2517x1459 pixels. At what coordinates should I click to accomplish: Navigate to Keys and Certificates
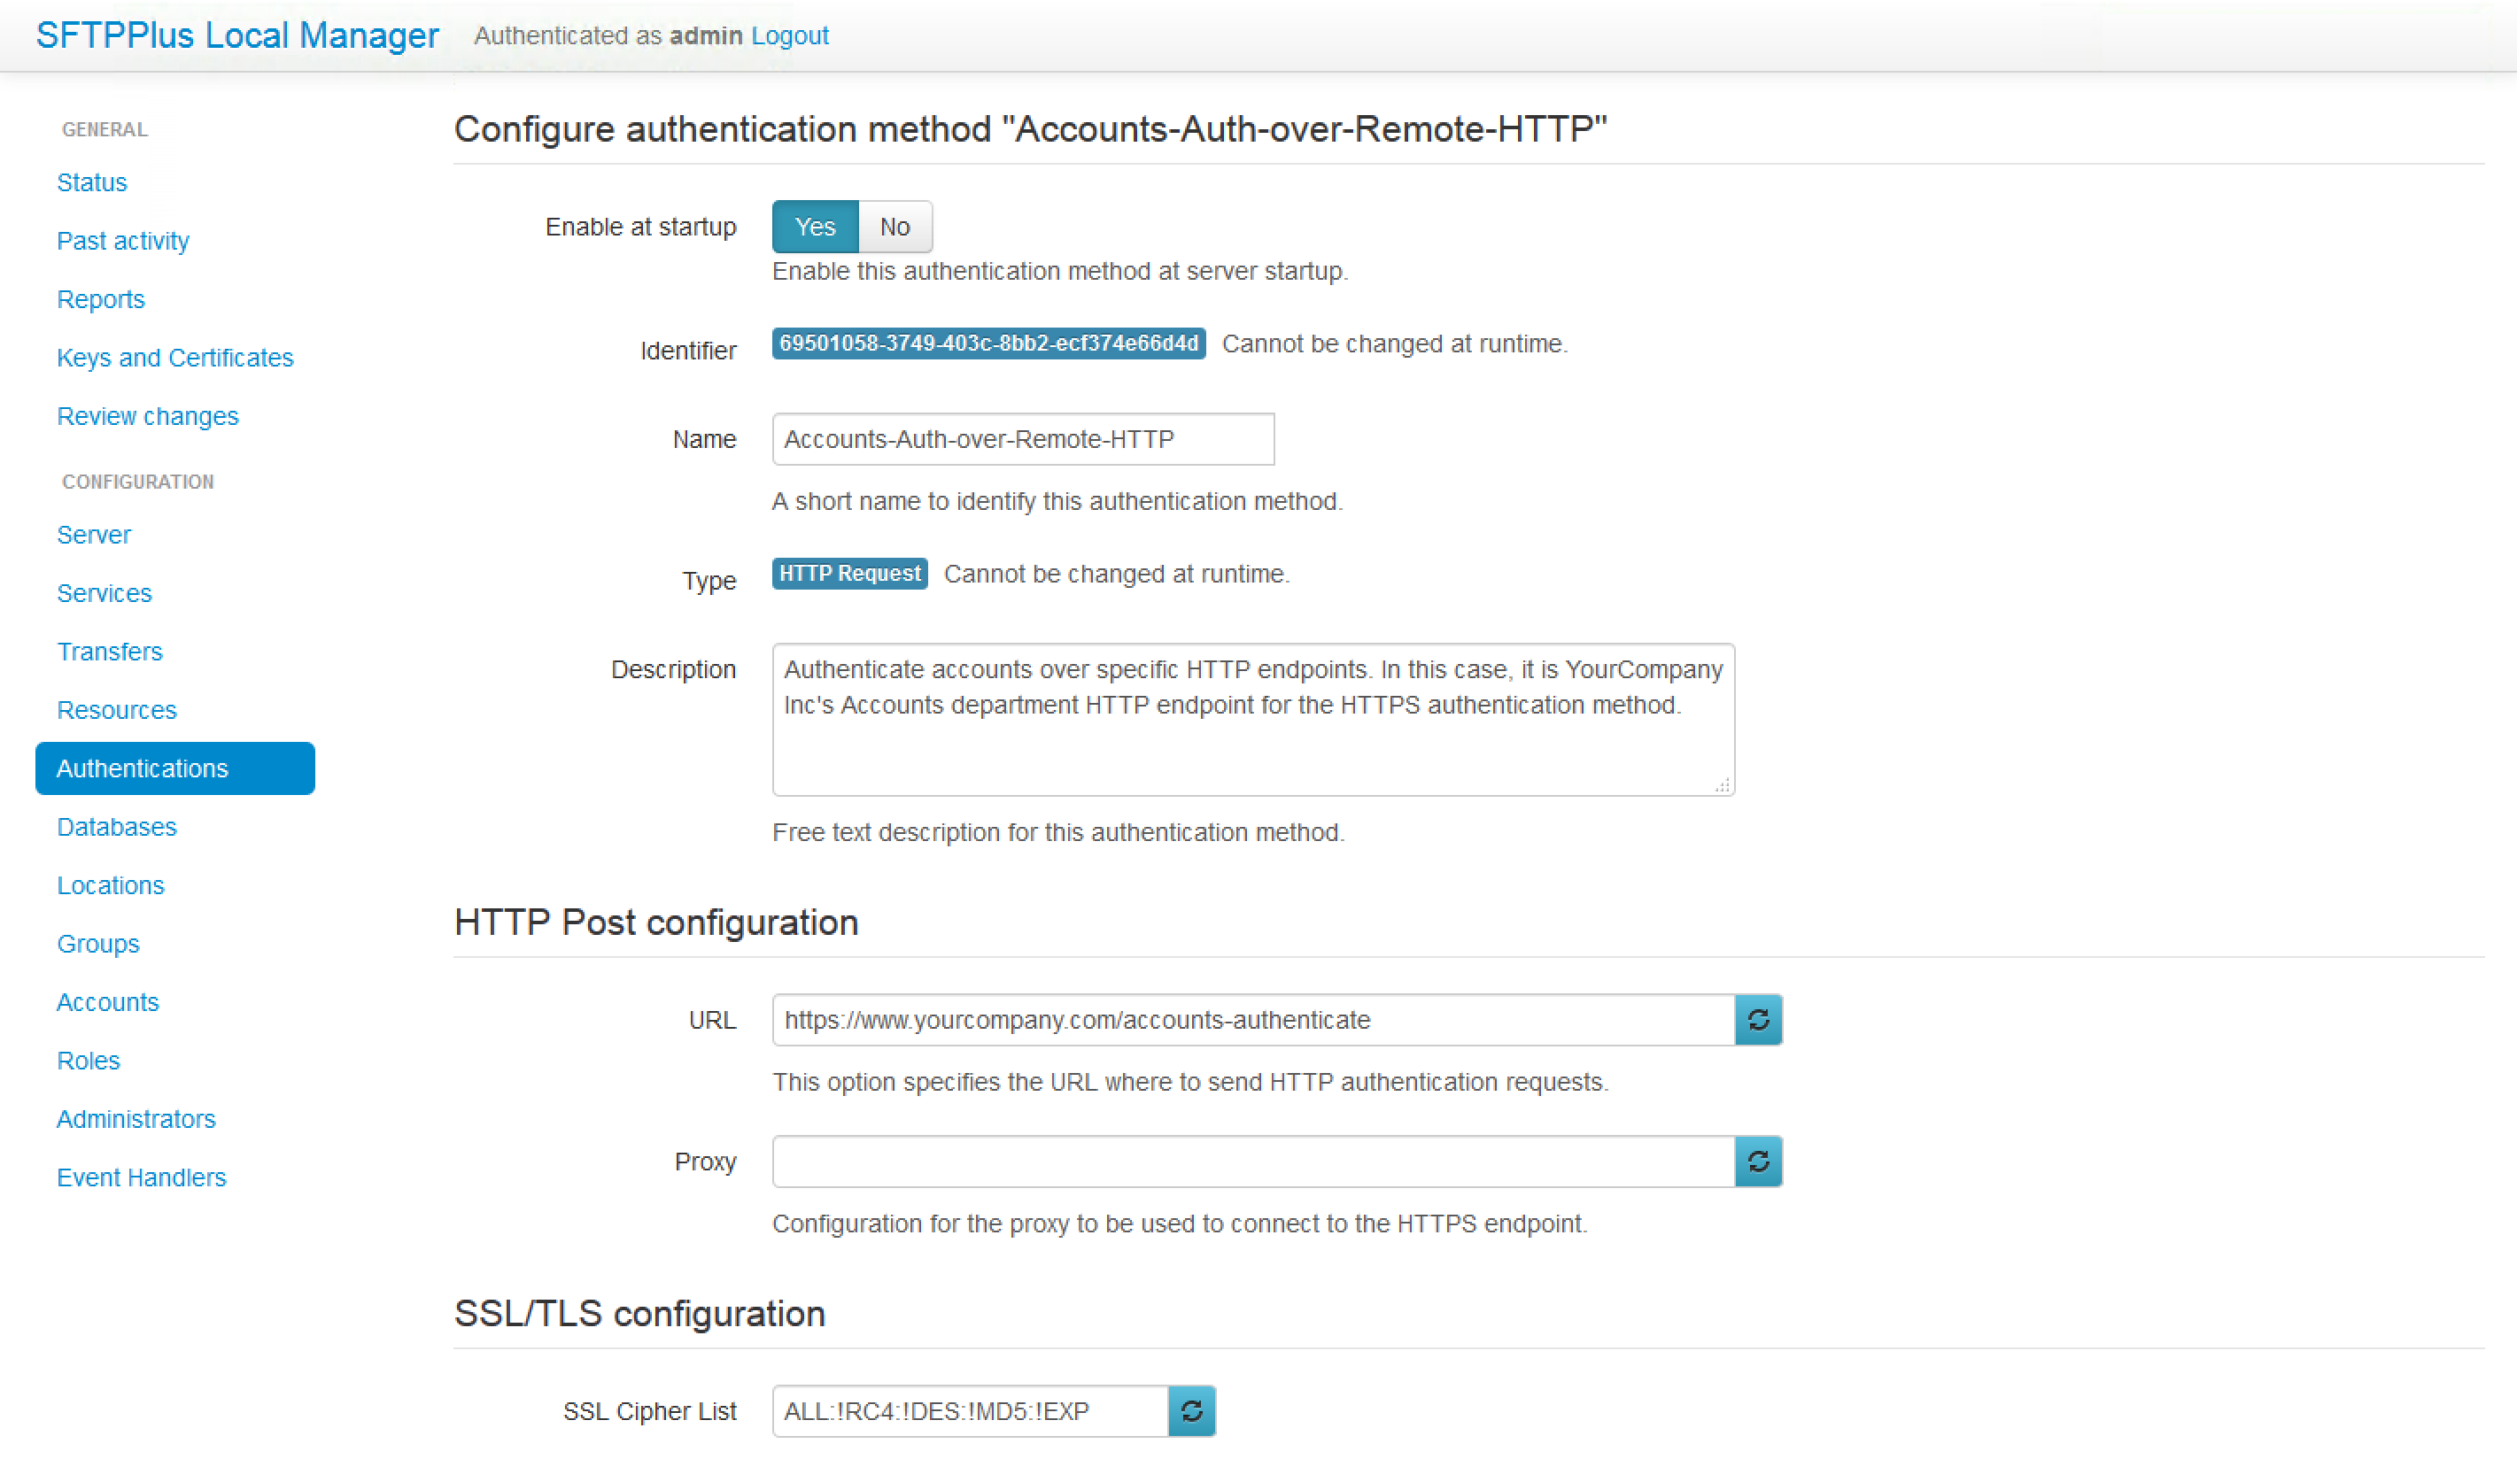[174, 358]
